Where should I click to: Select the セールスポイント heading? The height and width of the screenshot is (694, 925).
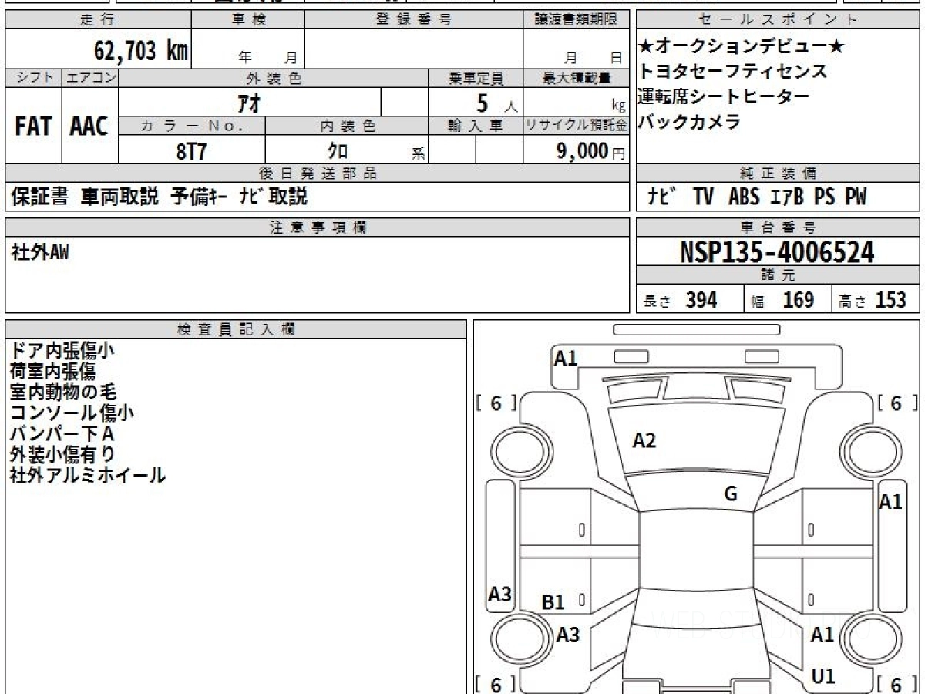coord(779,20)
